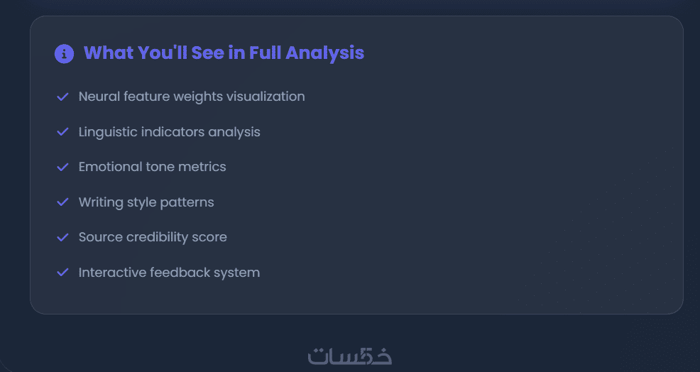Select the checkmark for Source credibility score
Viewport: 700px width, 372px height.
[62, 237]
